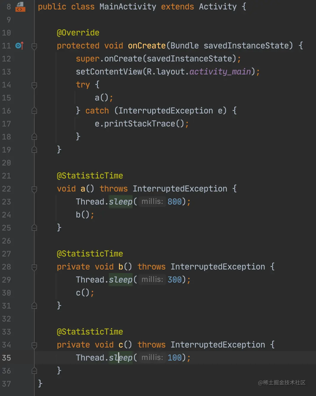The image size is (316, 396).
Task: Click the class gutter icon on line 8
Action: click(x=20, y=7)
